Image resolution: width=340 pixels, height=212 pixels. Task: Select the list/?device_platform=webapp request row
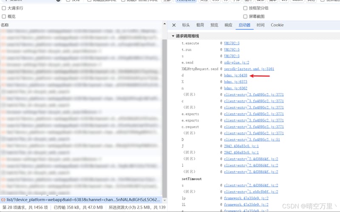tap(81, 200)
